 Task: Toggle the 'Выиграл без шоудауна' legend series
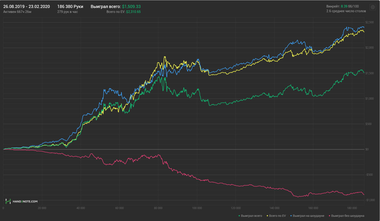coord(346,216)
